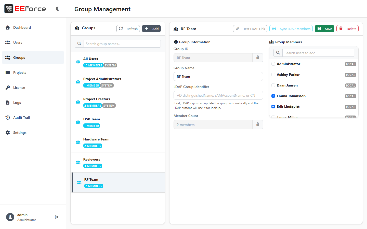Click the Projects folder icon
This screenshot has width=367, height=229.
point(8,73)
